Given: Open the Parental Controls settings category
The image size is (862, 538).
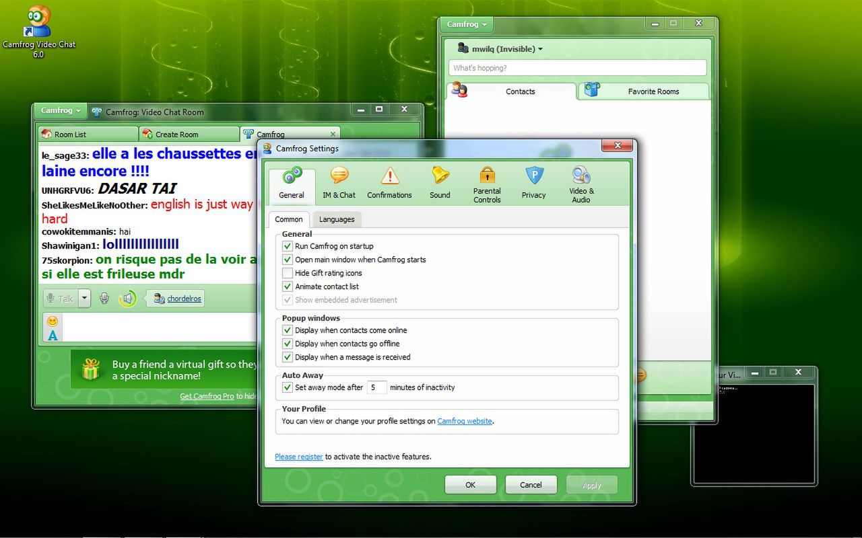Looking at the screenshot, I should pos(487,184).
